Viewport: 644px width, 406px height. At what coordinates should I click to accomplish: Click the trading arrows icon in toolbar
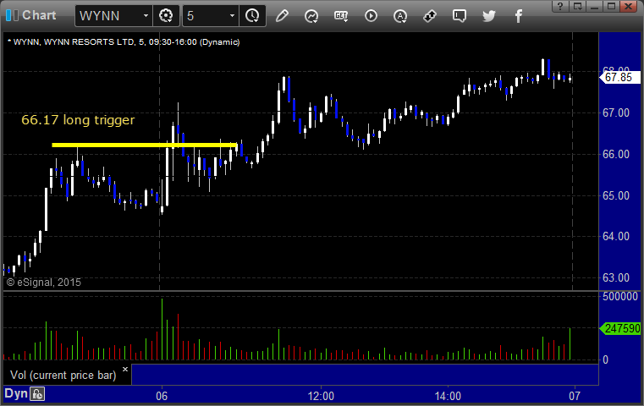pyautogui.click(x=430, y=16)
